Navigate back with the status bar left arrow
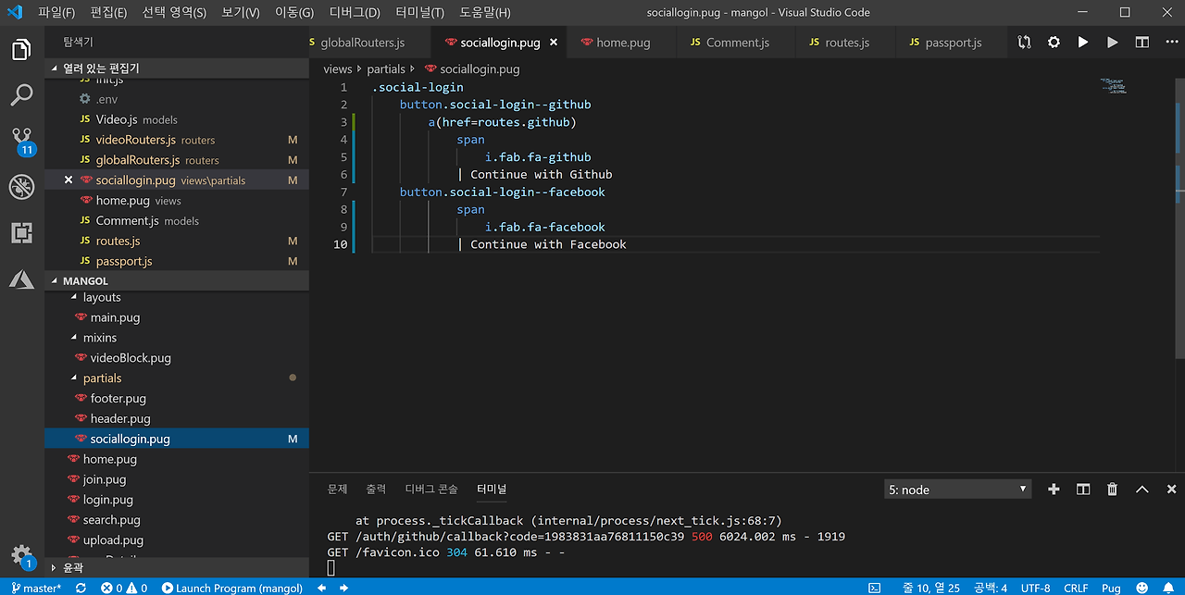The width and height of the screenshot is (1185, 595). (x=321, y=588)
